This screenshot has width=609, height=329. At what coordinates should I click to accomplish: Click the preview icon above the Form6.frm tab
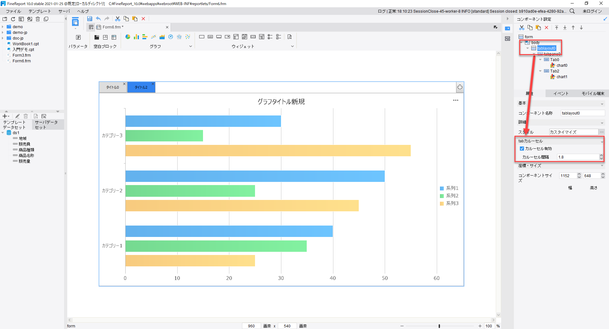pyautogui.click(x=75, y=22)
